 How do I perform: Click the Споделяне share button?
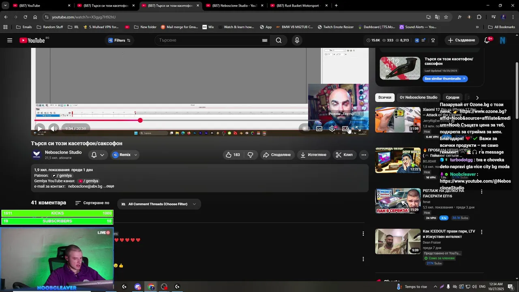[277, 155]
